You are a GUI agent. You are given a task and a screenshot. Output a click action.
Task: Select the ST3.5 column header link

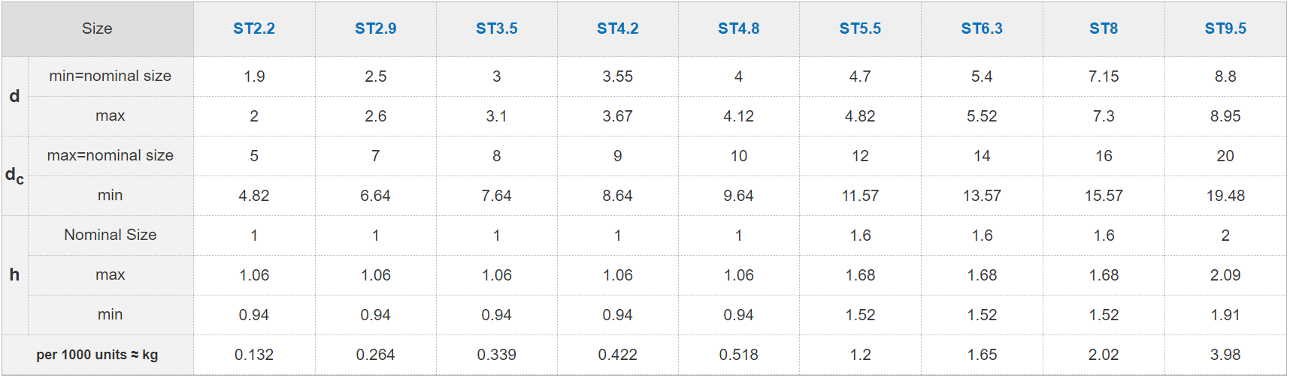tap(497, 28)
